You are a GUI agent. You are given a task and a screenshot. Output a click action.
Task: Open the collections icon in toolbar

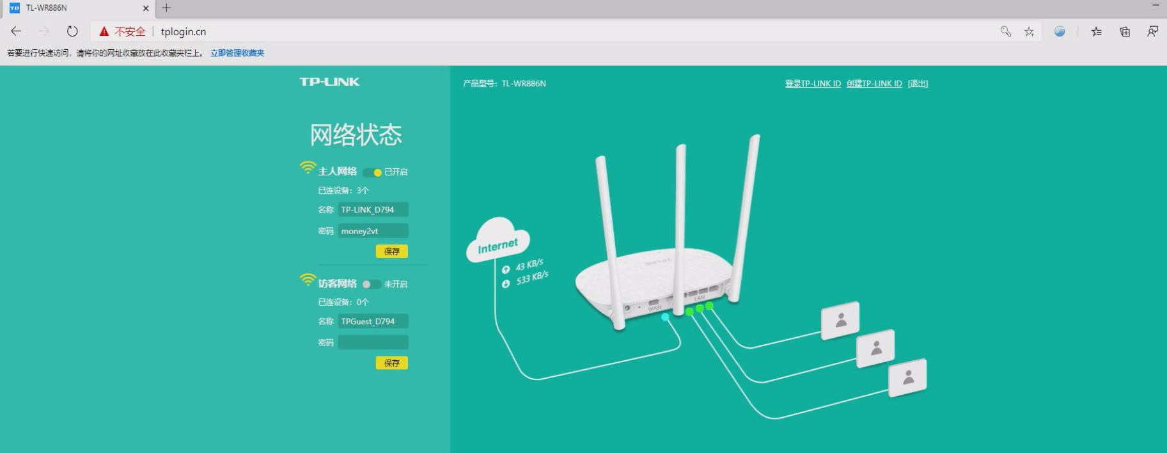click(1125, 31)
